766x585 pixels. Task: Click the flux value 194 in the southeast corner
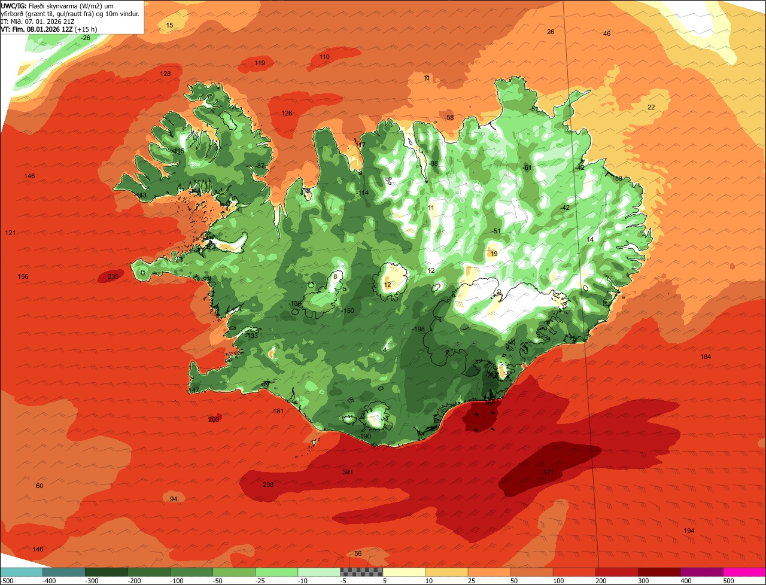point(689,531)
